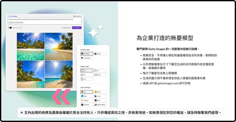Select the Warm color mood swatch
The width and height of the screenshot is (236, 122).
tap(100, 92)
